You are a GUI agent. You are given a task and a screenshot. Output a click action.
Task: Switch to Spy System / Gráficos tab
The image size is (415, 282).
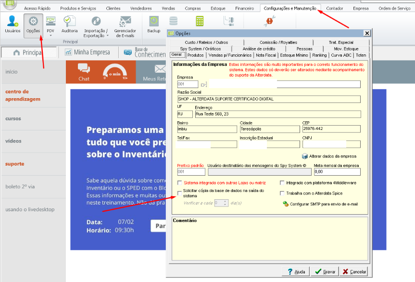pos(201,49)
